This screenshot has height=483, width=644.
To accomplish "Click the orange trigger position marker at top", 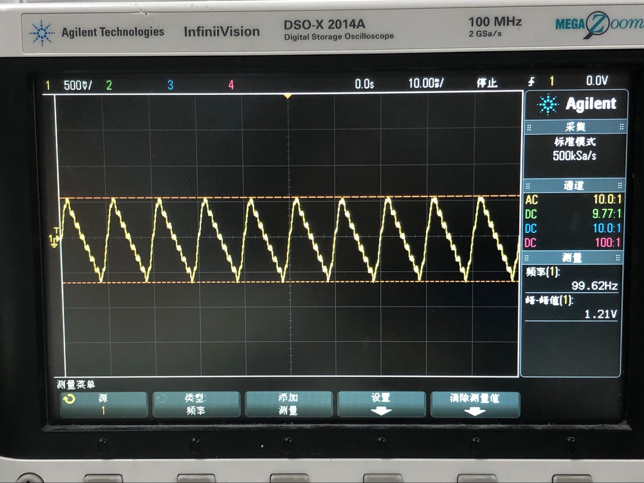I will 288,97.
